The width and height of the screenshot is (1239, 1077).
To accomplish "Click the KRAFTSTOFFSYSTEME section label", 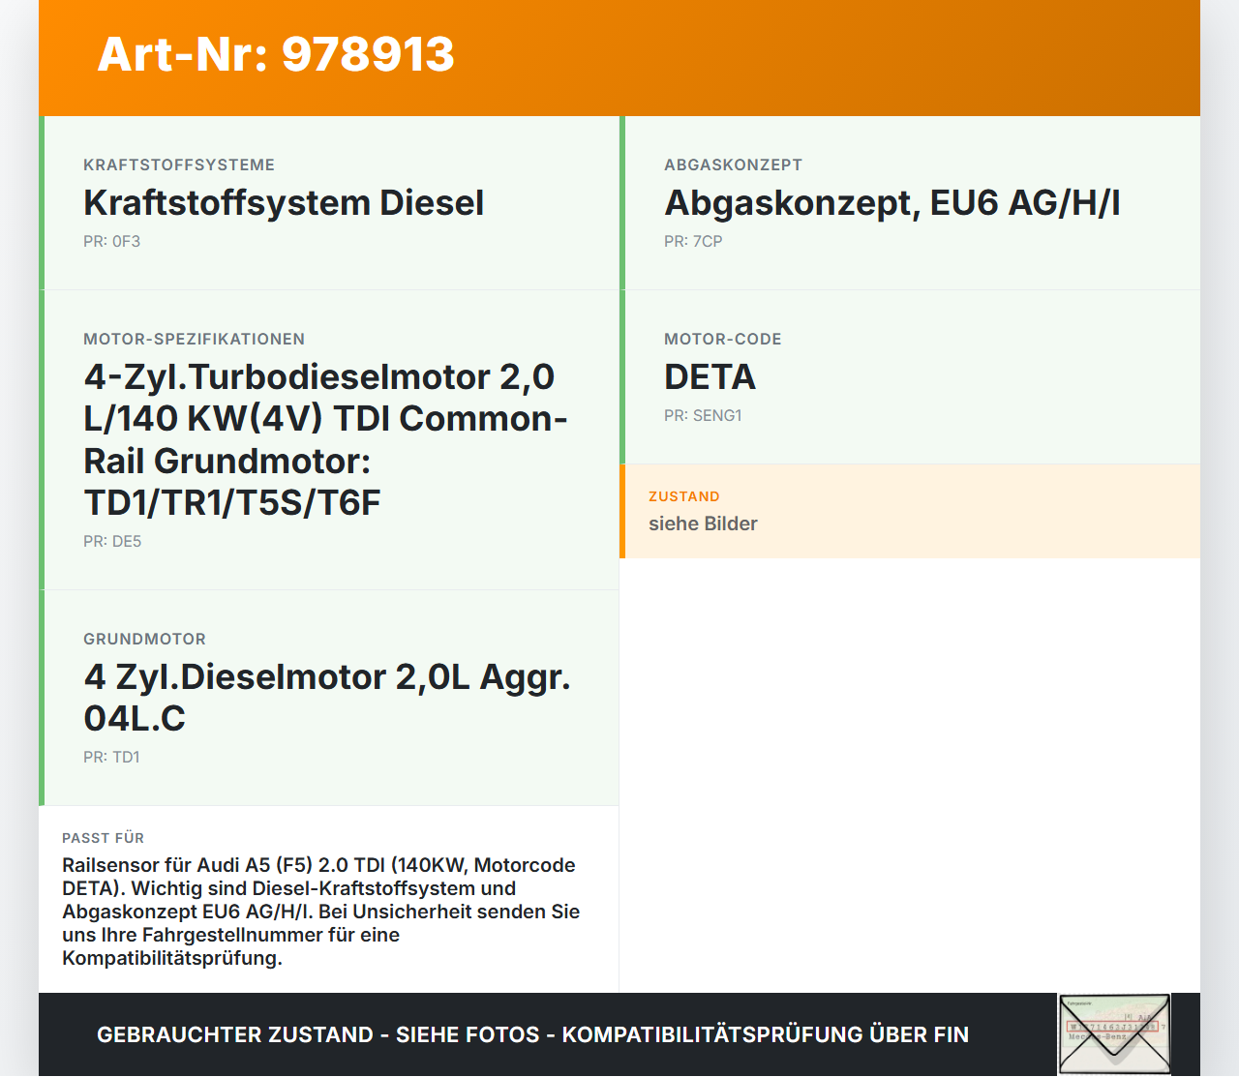I will pos(179,165).
